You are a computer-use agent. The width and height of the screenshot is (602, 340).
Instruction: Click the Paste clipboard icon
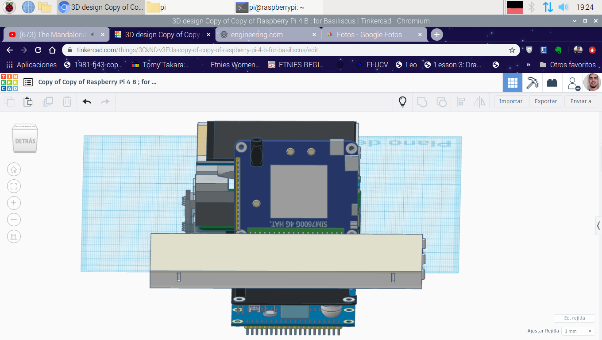coord(28,102)
